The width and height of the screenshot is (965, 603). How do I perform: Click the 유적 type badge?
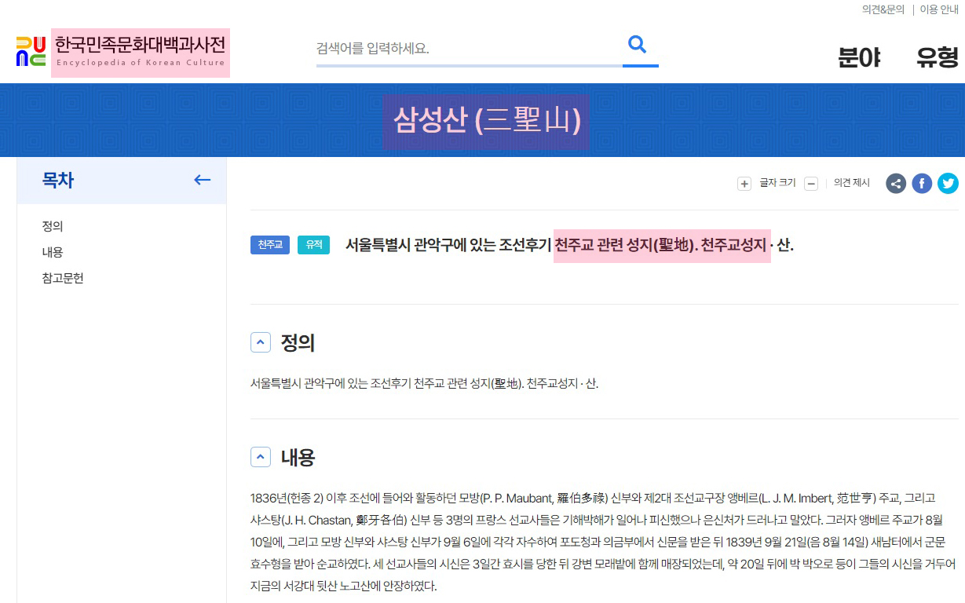[x=313, y=245]
